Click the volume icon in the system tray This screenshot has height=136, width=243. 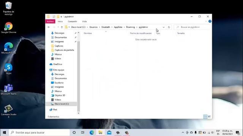213,133
